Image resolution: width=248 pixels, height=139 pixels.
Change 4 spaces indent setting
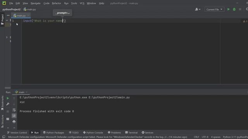(x=215, y=137)
